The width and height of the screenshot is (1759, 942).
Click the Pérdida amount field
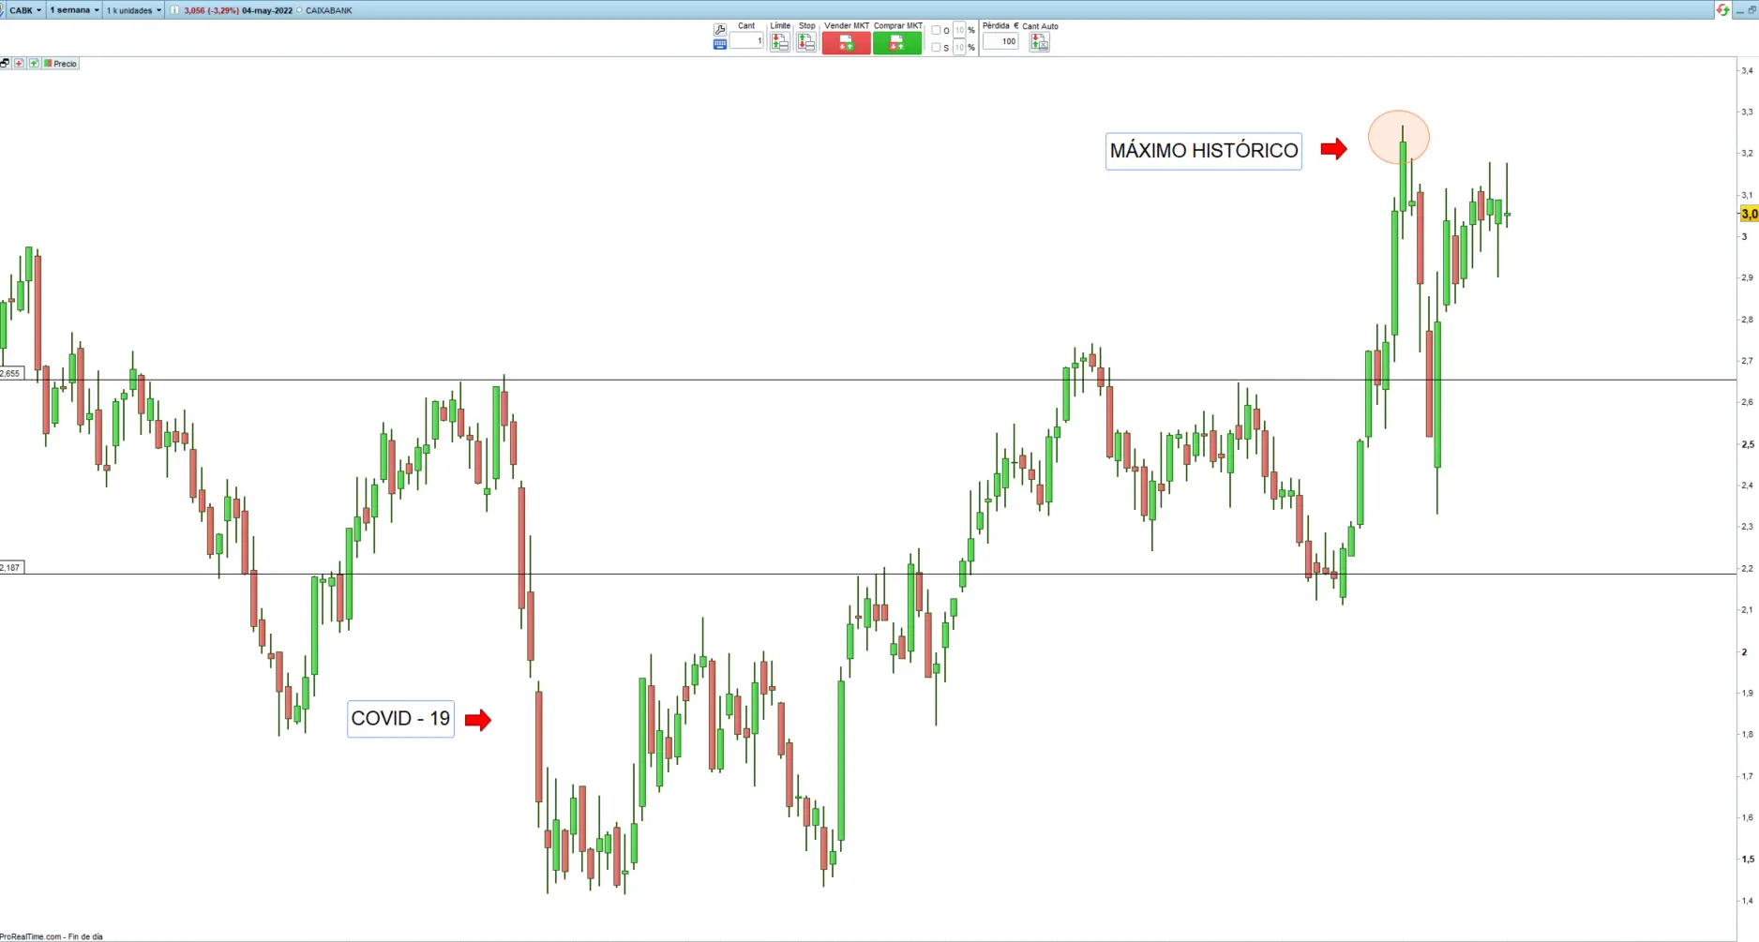click(x=1000, y=41)
